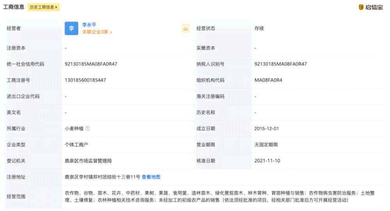Screen dimensions: 390x211
Task: Click the 经营范围 label
Action: [x=16, y=197]
